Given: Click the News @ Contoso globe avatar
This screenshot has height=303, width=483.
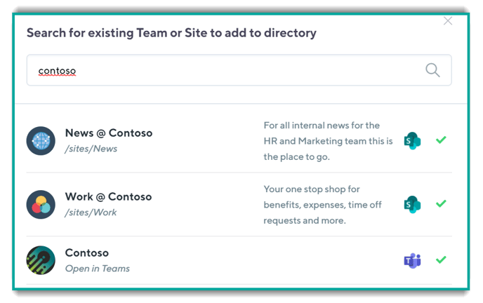Looking at the screenshot, I should [41, 140].
